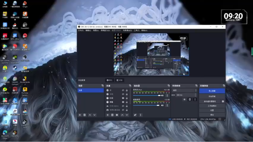Pop out the 转场特效 panel float icon
This screenshot has width=253, height=142.
point(196,86)
